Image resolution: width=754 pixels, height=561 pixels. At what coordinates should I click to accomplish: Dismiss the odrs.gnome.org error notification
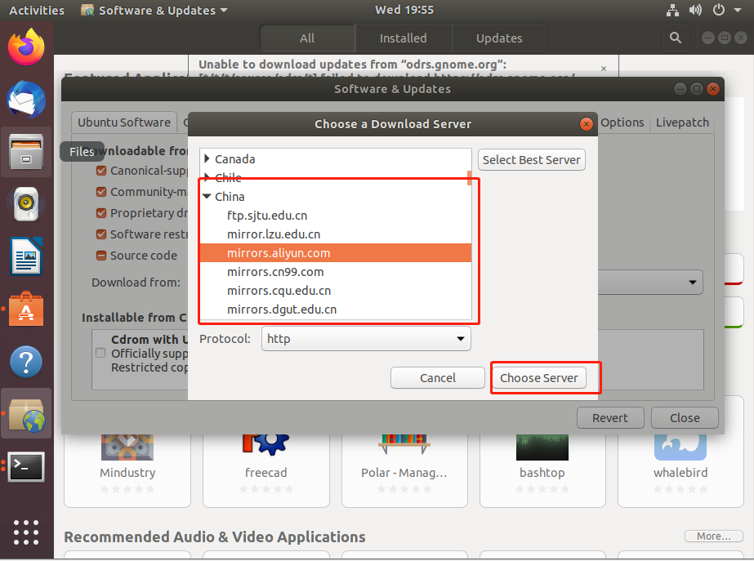click(604, 69)
